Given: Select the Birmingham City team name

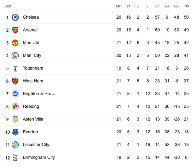Looking at the screenshot, I should (39, 157).
